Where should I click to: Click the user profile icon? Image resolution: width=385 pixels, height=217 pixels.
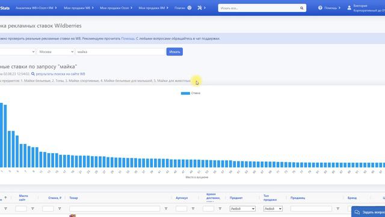tap(349, 8)
